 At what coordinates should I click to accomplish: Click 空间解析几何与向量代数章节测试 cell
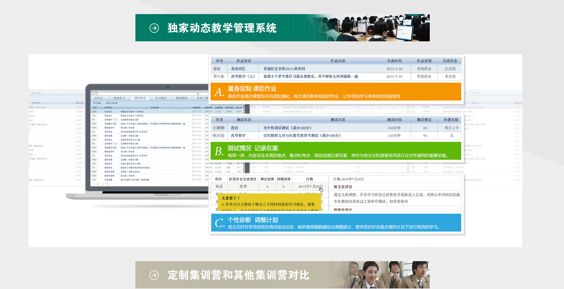[302, 136]
